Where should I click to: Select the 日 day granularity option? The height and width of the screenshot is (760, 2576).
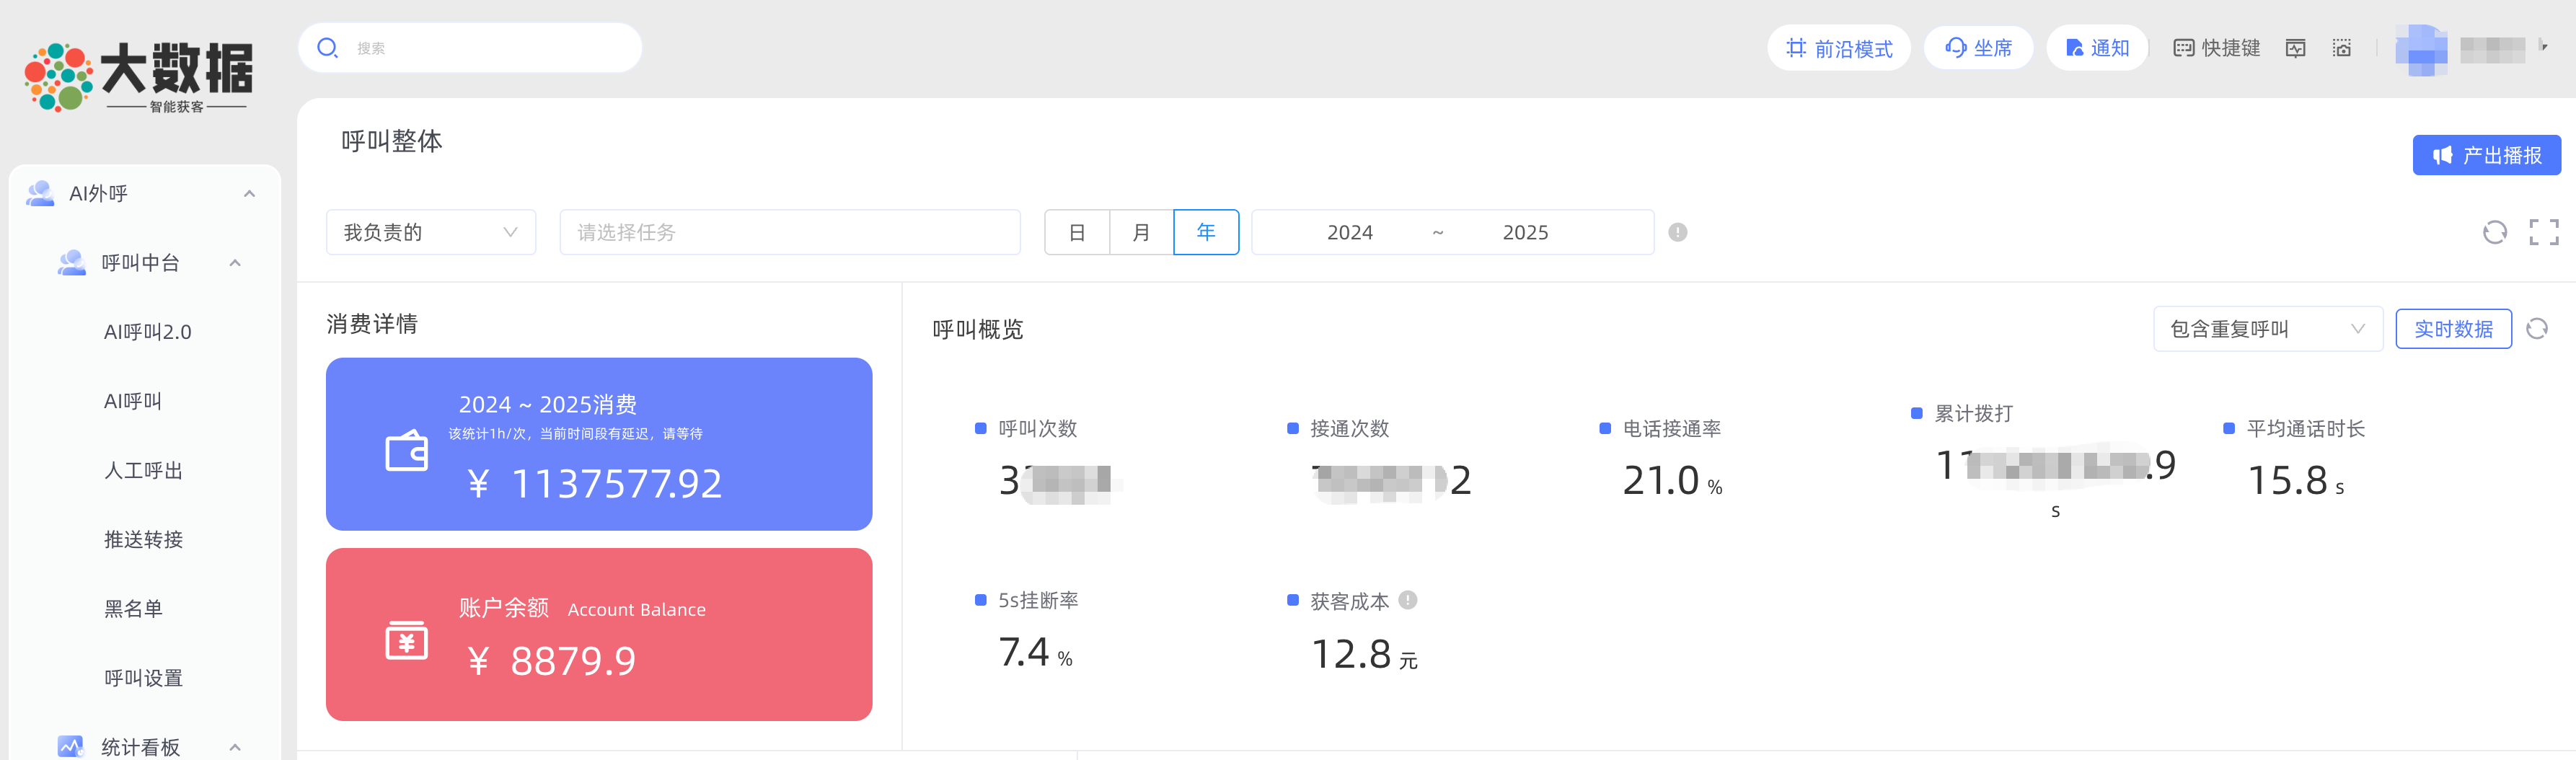(x=1077, y=232)
